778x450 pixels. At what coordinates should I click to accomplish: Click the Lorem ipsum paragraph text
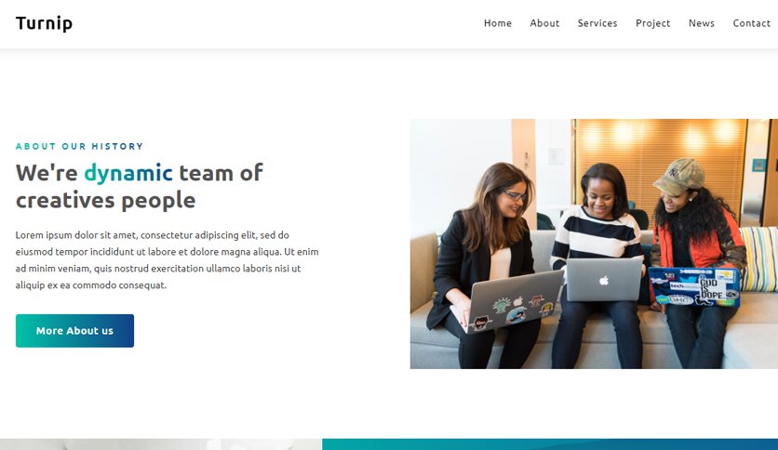[167, 259]
